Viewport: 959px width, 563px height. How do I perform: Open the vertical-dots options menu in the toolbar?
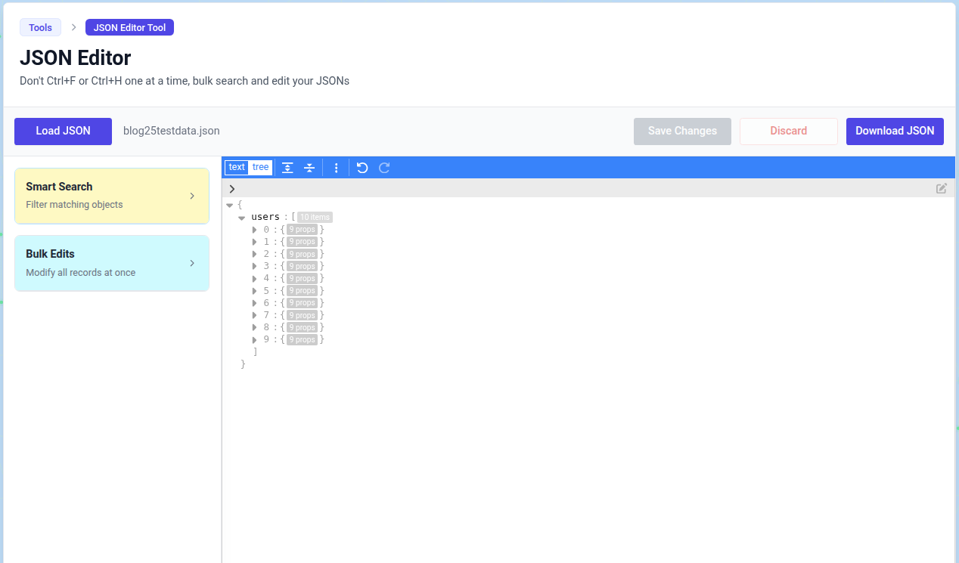(x=336, y=167)
